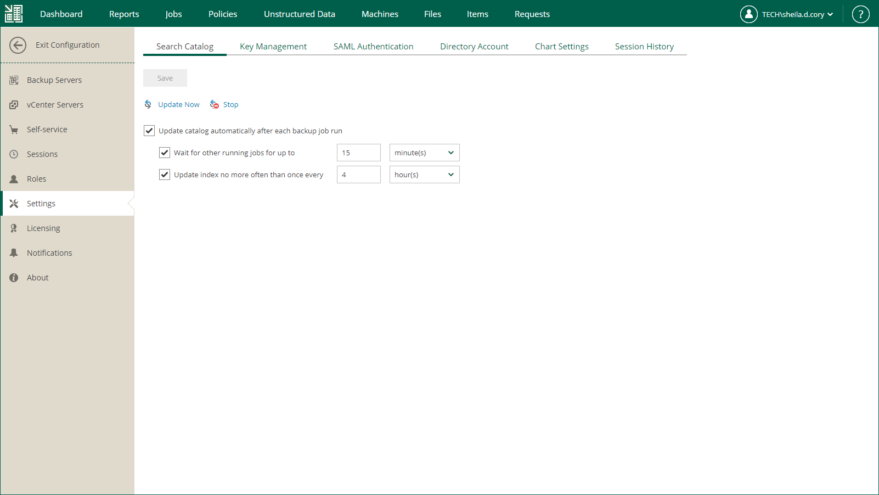This screenshot has height=495, width=879.
Task: Uncheck Wait for other running jobs
Action: coord(165,153)
